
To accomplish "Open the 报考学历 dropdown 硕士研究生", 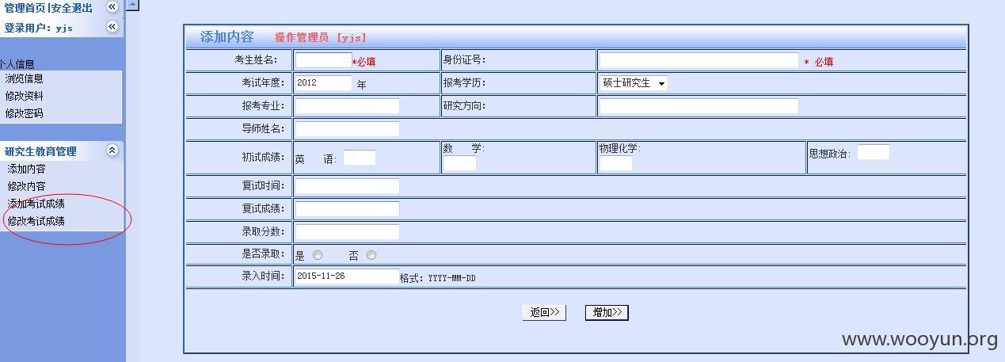I will [633, 83].
